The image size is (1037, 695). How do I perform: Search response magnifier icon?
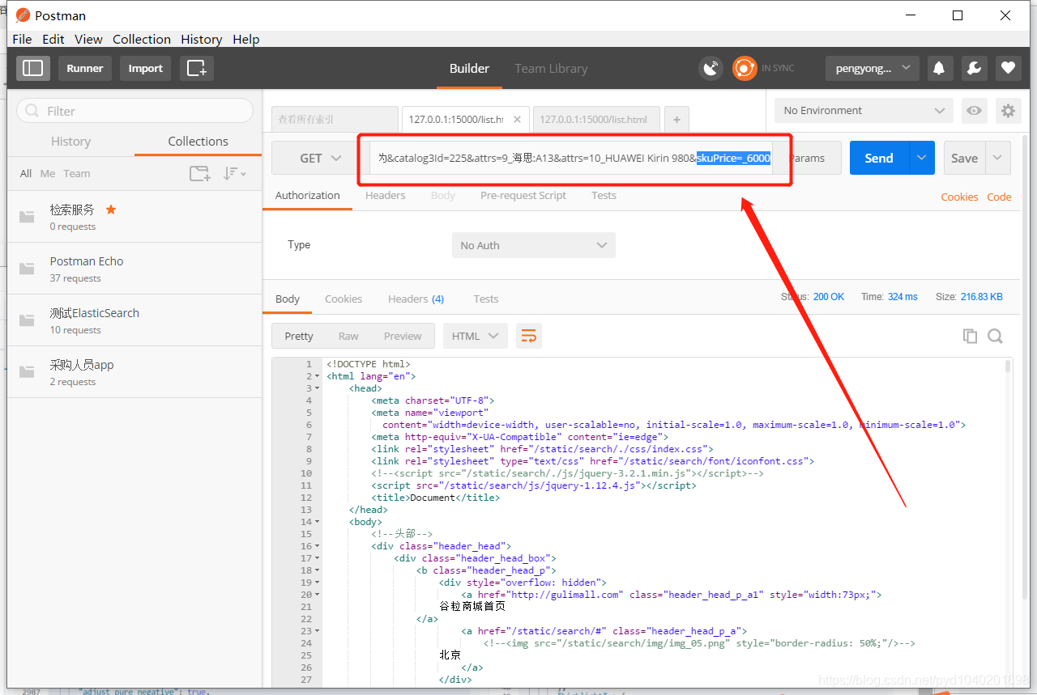995,336
